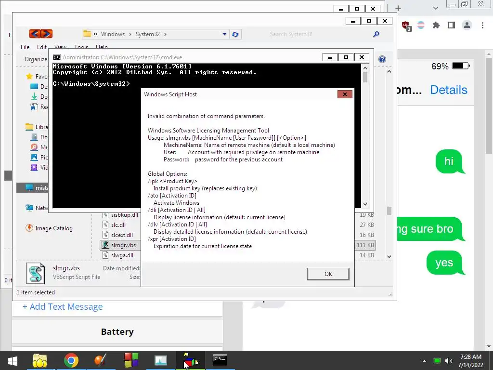Viewport: 493px width, 370px height.
Task: Open the colored cube app in taskbar
Action: click(190, 360)
